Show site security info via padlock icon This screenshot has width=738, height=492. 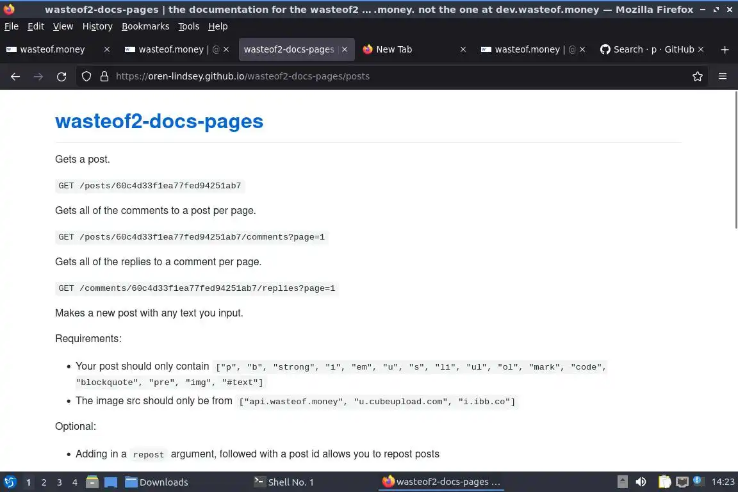pos(104,76)
